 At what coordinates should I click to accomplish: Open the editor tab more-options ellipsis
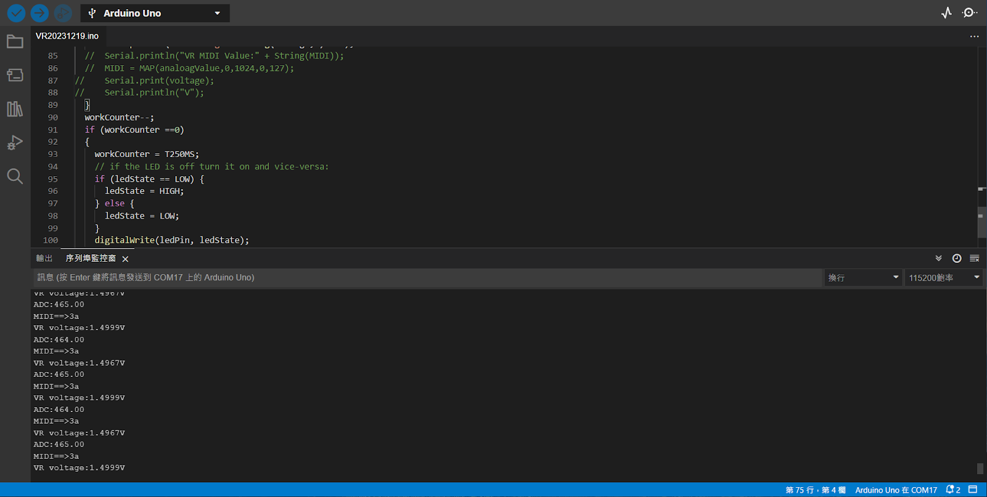[974, 36]
